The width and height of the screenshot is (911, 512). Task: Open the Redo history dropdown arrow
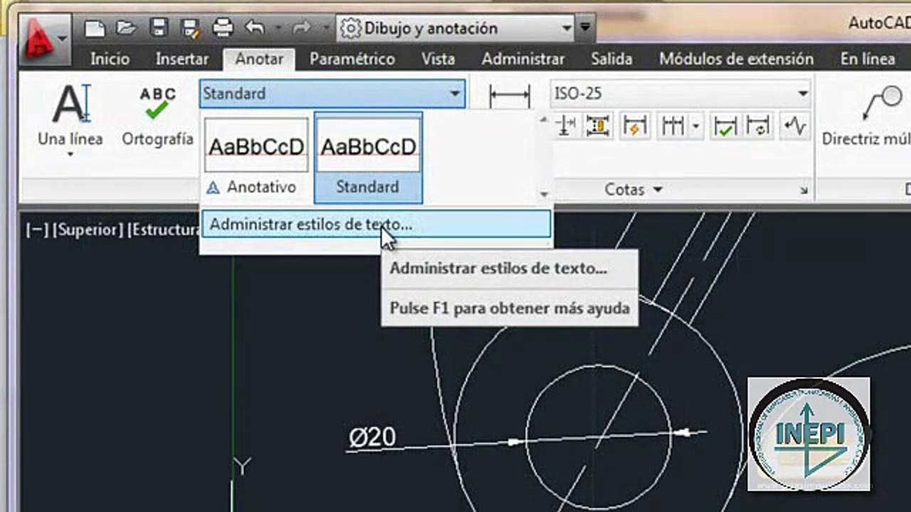tap(325, 28)
